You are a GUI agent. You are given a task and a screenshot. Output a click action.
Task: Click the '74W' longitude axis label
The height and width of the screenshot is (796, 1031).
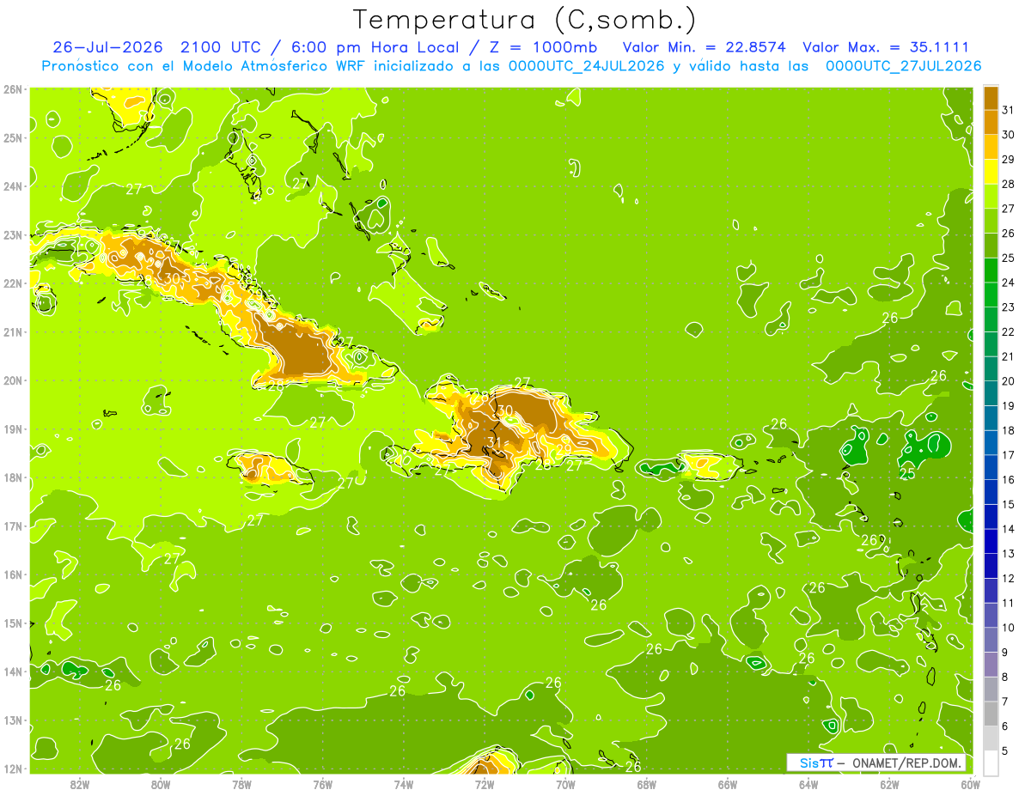click(x=403, y=784)
